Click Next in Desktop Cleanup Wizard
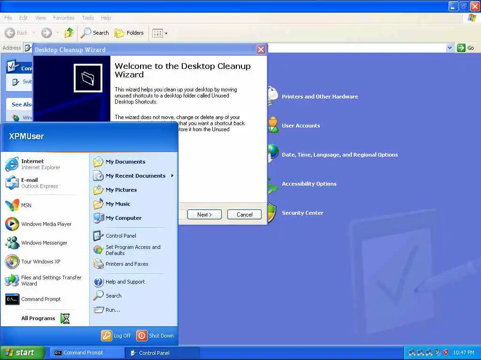This screenshot has height=360, width=481. [204, 215]
